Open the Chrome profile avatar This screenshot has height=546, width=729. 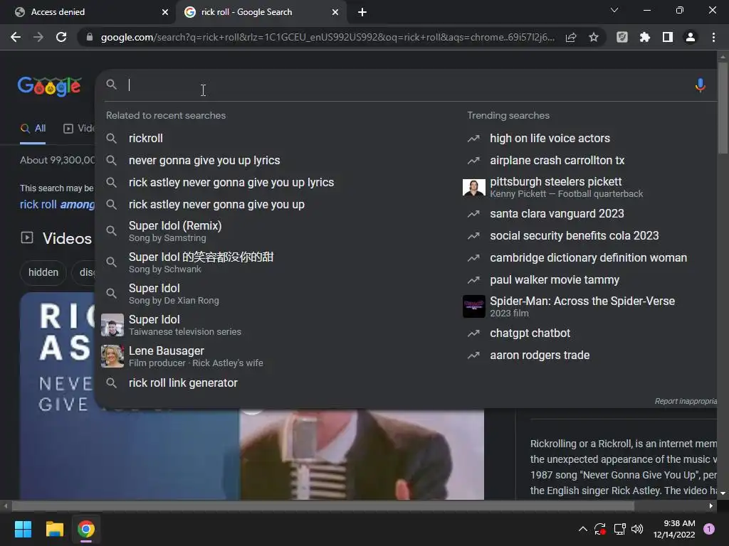[691, 37]
